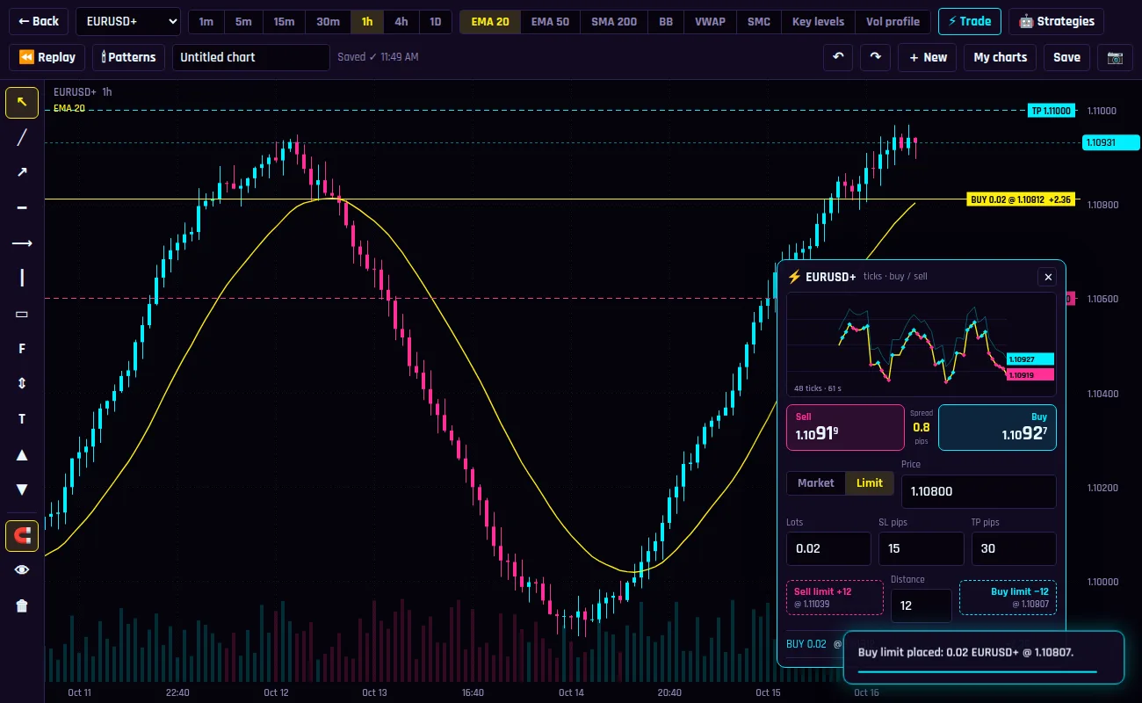
Task: Click the Back button
Action: click(39, 21)
